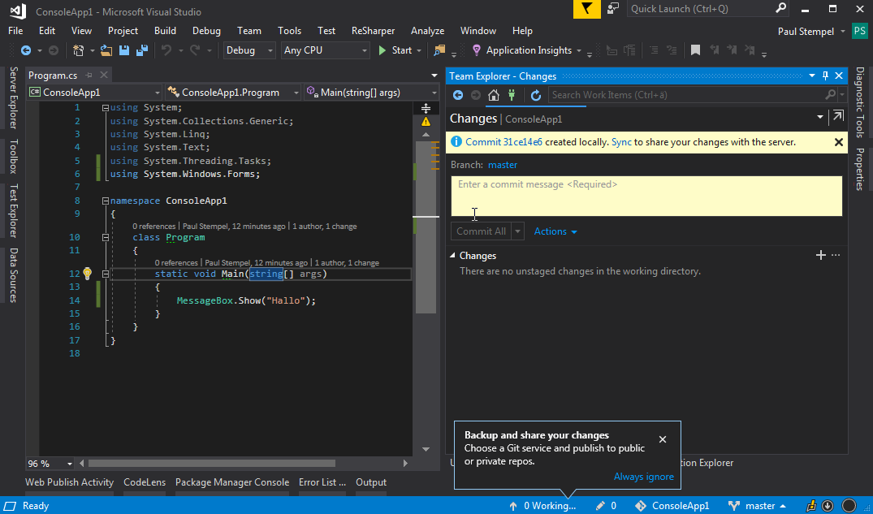Open the Debug configuration dropdown
873x514 pixels.
(x=249, y=50)
